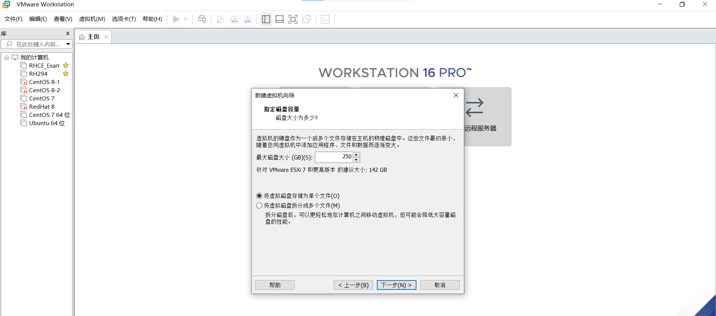716x316 pixels.
Task: Click the library search magnifier icon
Action: click(x=9, y=44)
